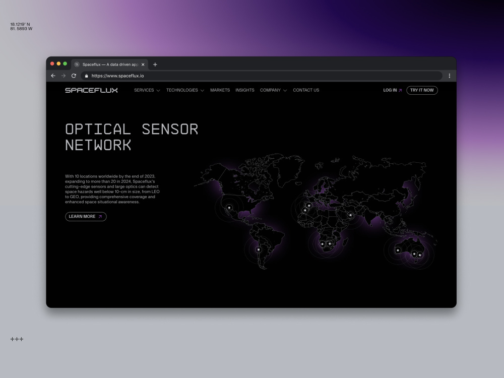Select the sensor marker in Chile

259,249
